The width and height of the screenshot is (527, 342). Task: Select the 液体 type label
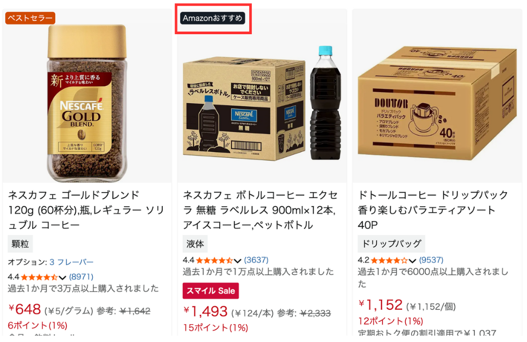pyautogui.click(x=196, y=244)
